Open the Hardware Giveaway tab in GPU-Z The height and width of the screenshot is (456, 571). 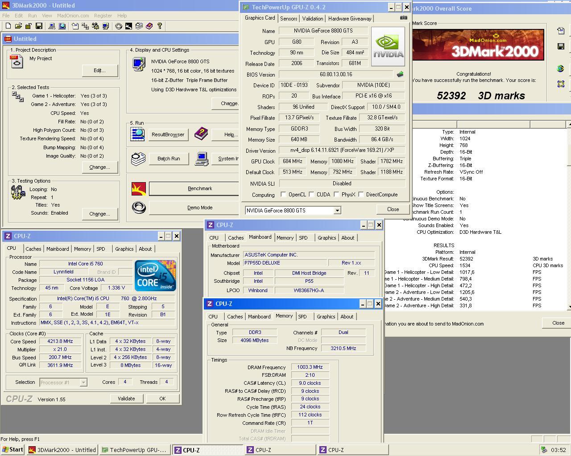350,18
